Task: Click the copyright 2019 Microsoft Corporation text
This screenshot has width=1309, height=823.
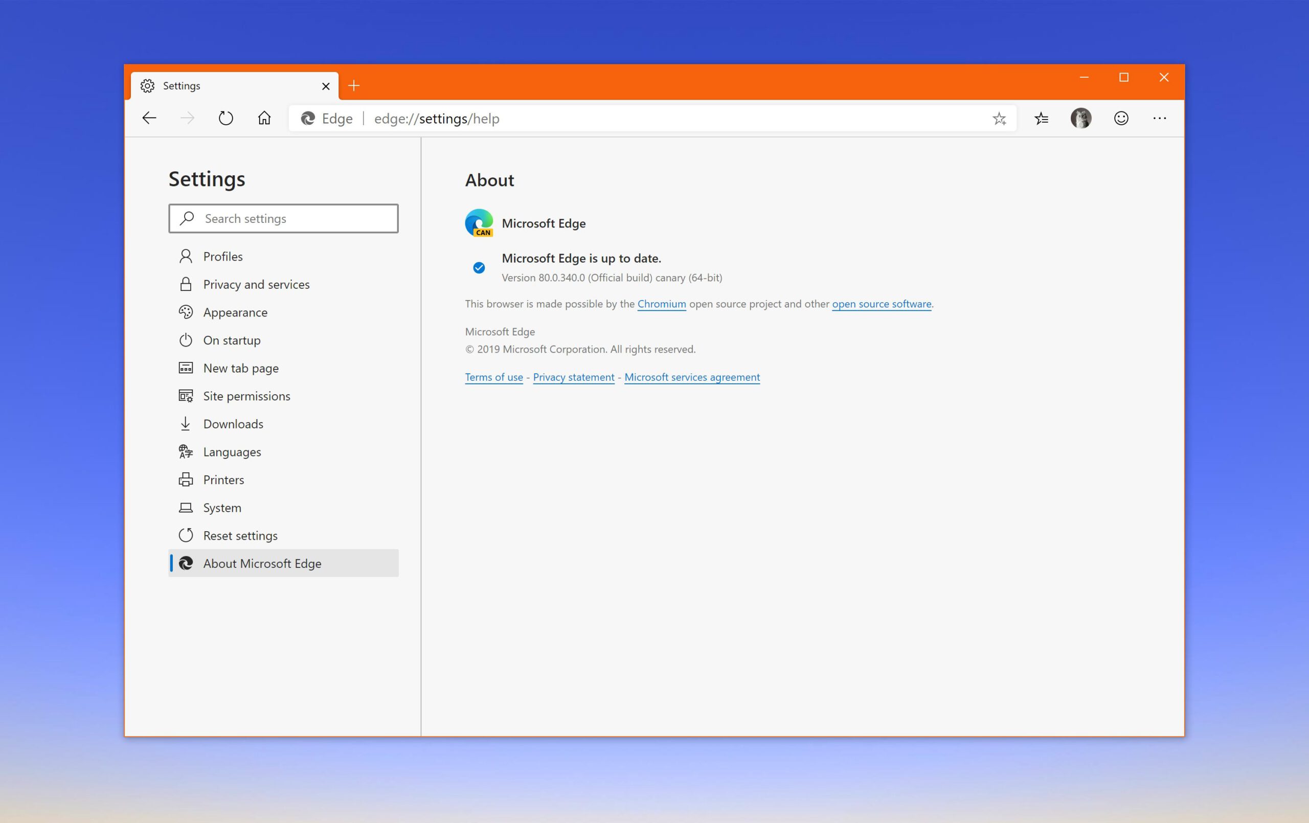Action: click(580, 349)
